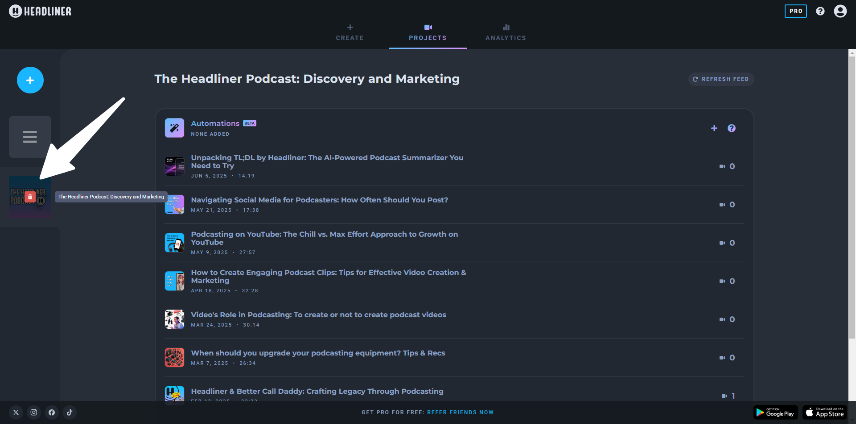This screenshot has width=856, height=424.
Task: Open When should you upgrade equipment episode
Action: pyautogui.click(x=318, y=353)
